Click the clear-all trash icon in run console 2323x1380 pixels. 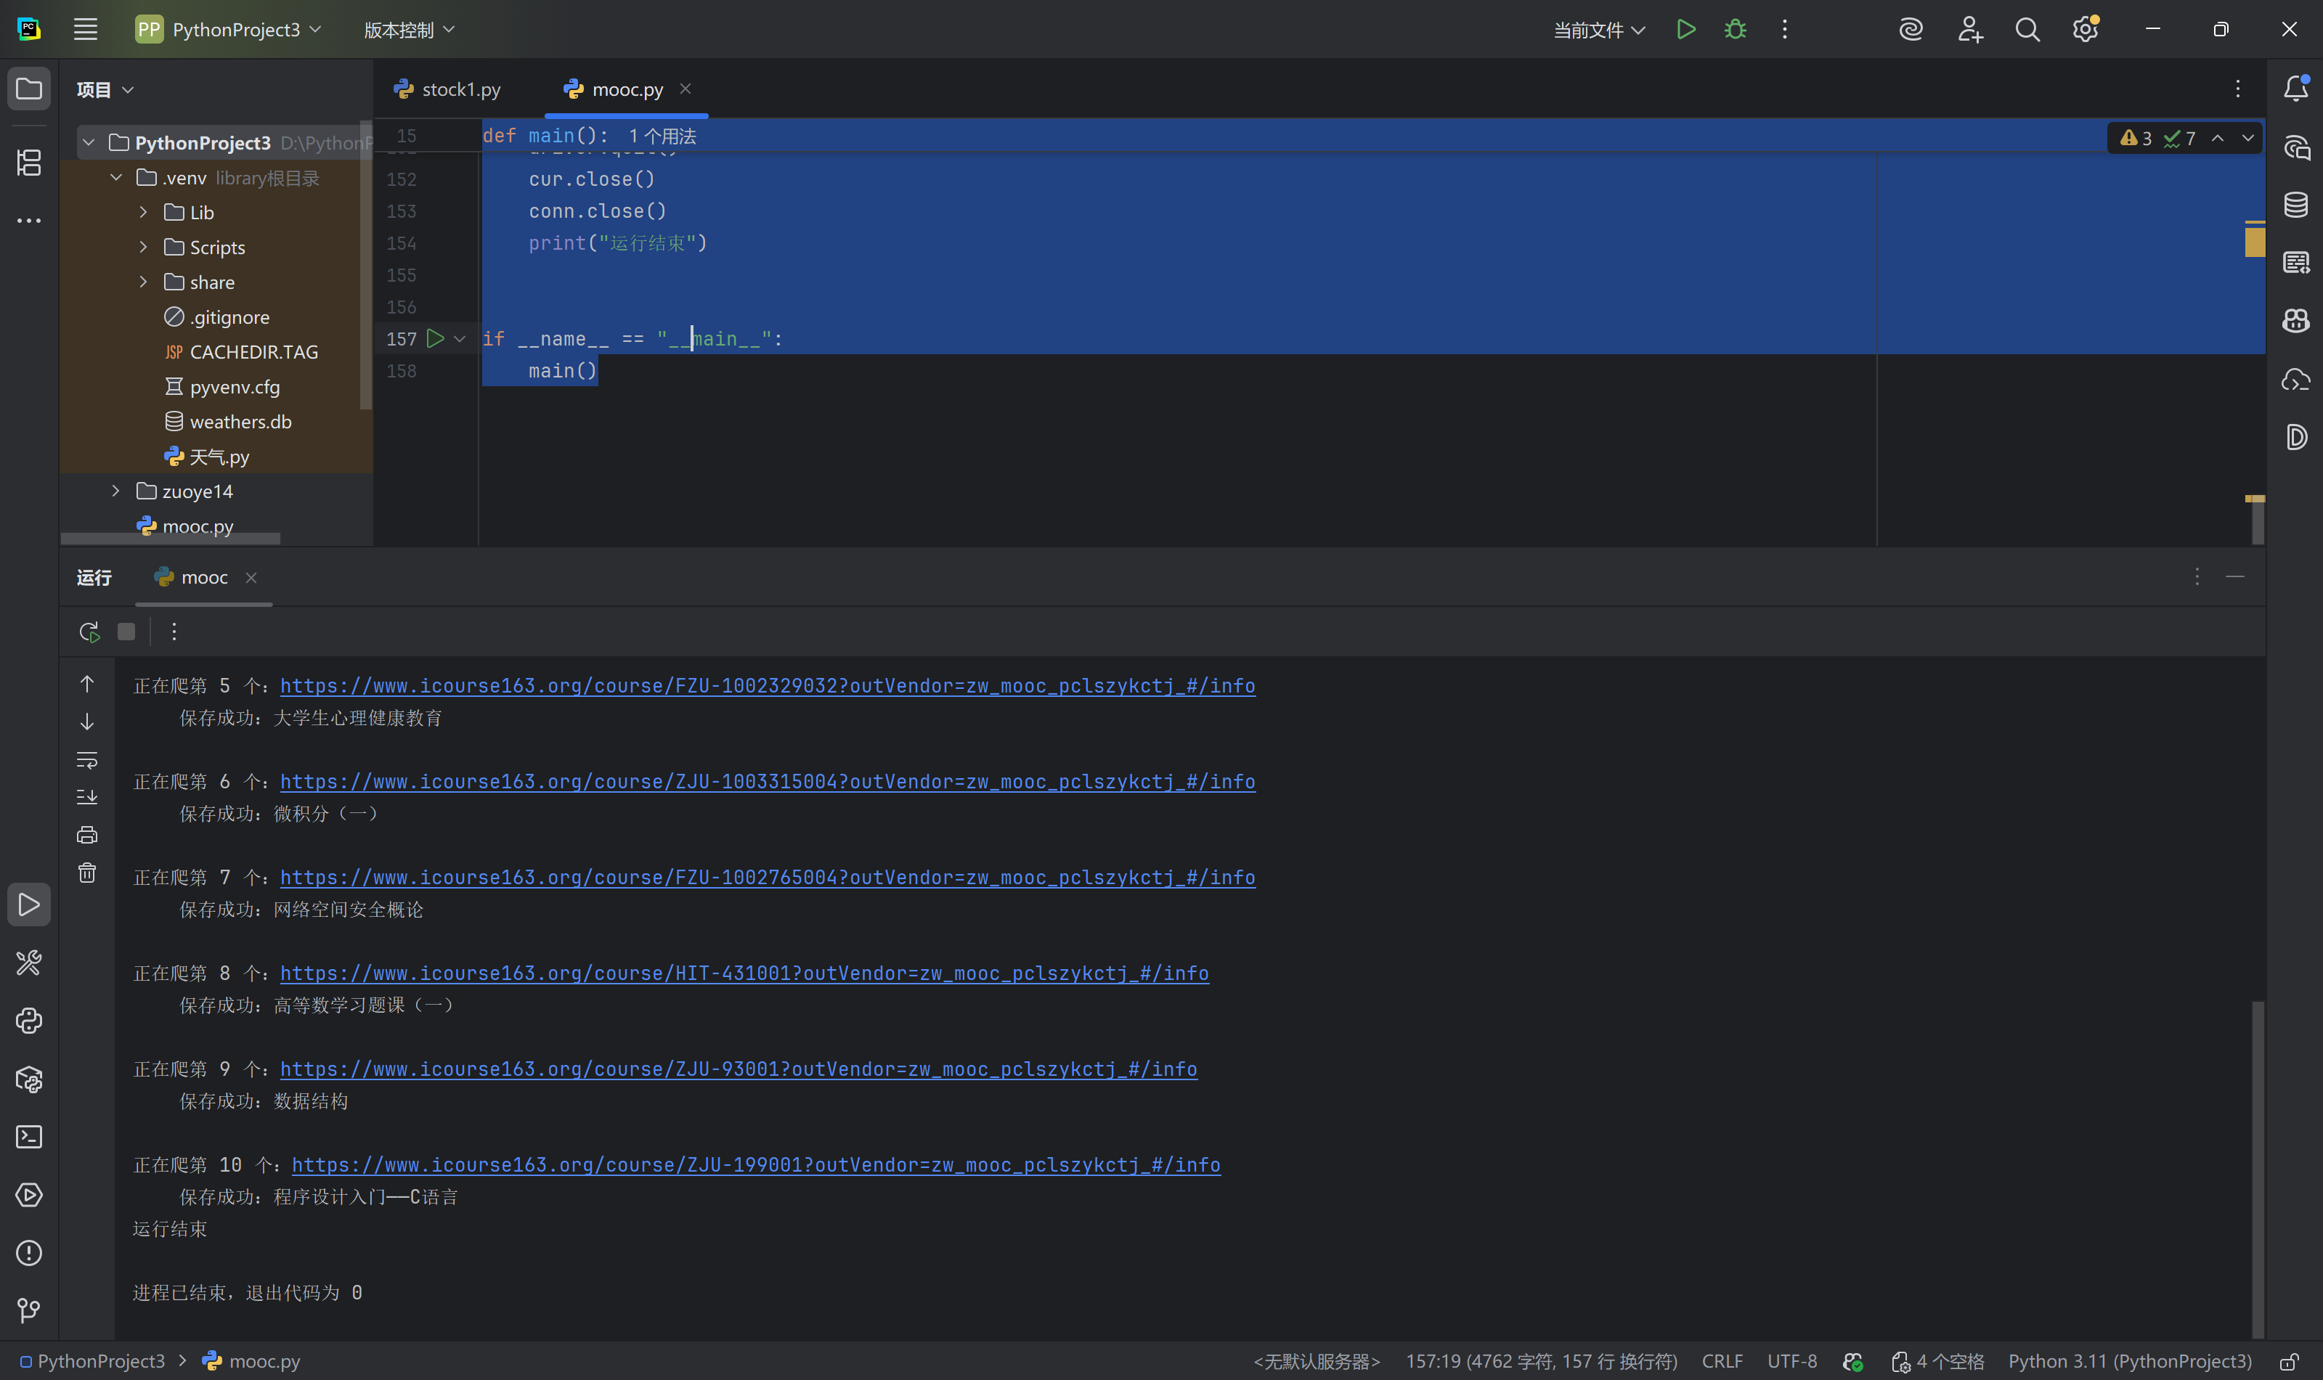click(87, 873)
